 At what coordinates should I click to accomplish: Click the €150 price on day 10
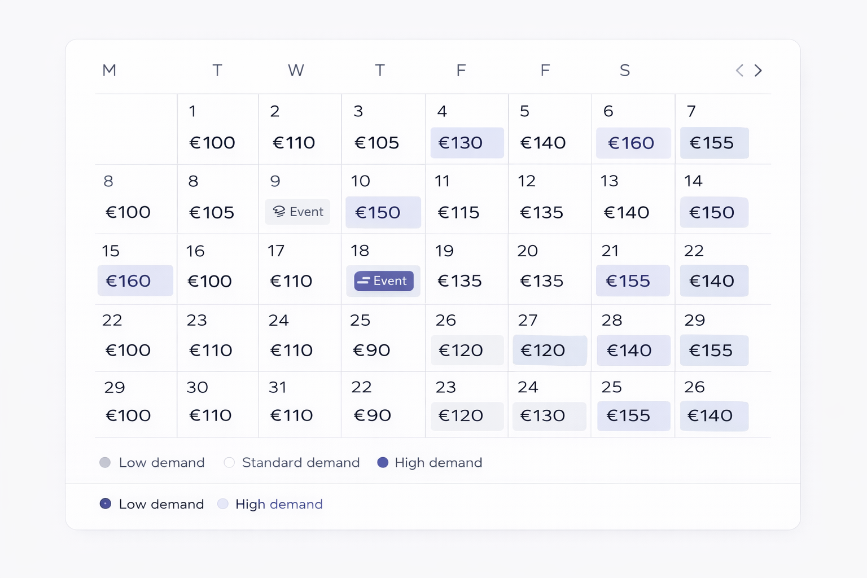tap(383, 212)
